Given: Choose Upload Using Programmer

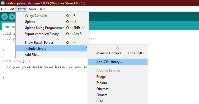Looking at the screenshot, I should pos(52,28).
